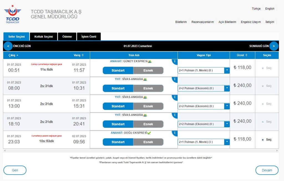Switch Doğu Ekspresi fare to Esnek
The height and width of the screenshot is (181, 284).
[x=148, y=142]
